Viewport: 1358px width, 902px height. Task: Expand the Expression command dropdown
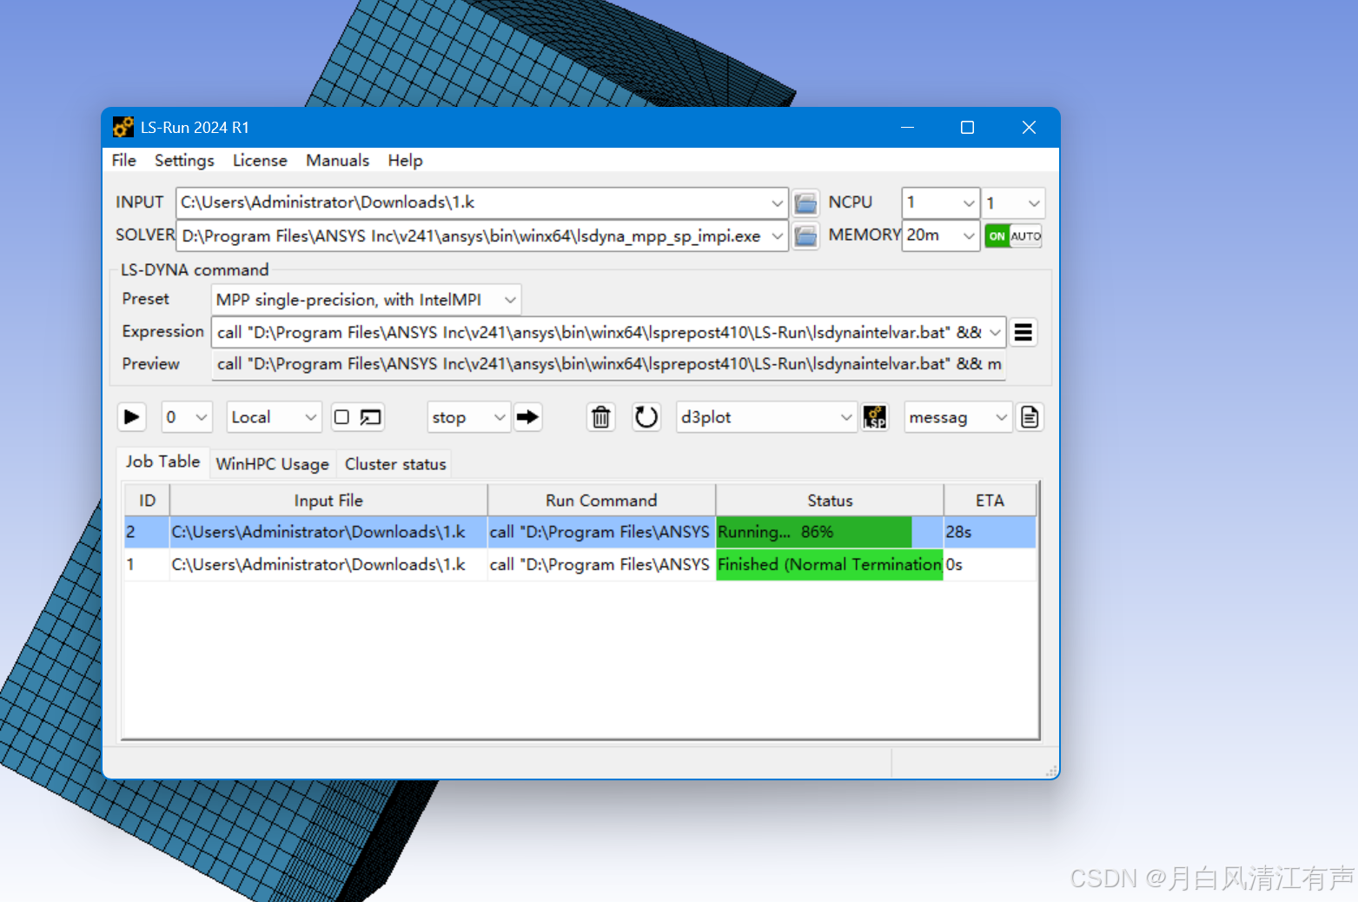(996, 332)
